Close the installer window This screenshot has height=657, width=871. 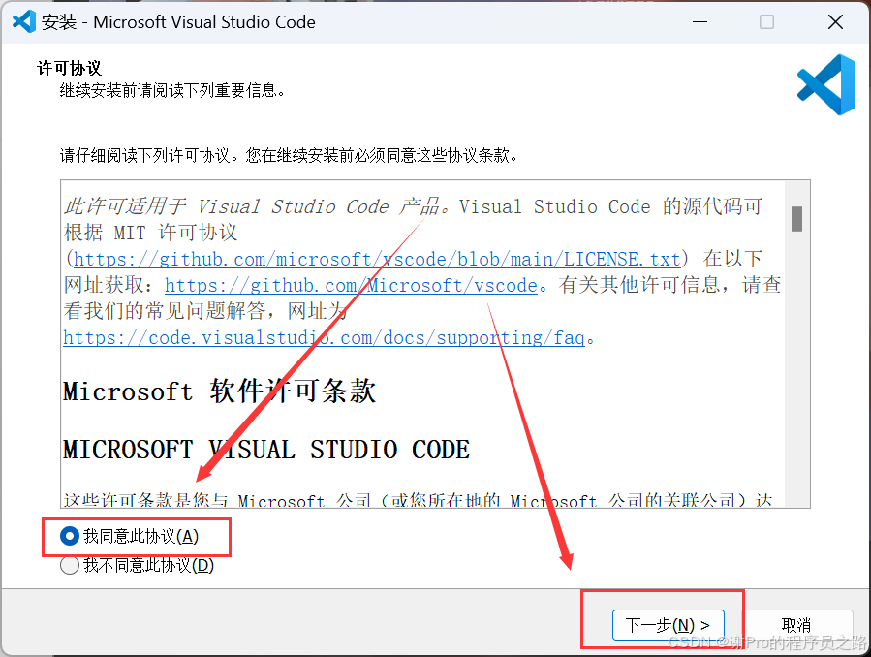[835, 22]
